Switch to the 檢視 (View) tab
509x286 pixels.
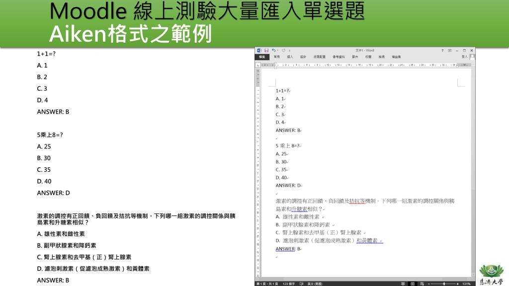point(381,57)
